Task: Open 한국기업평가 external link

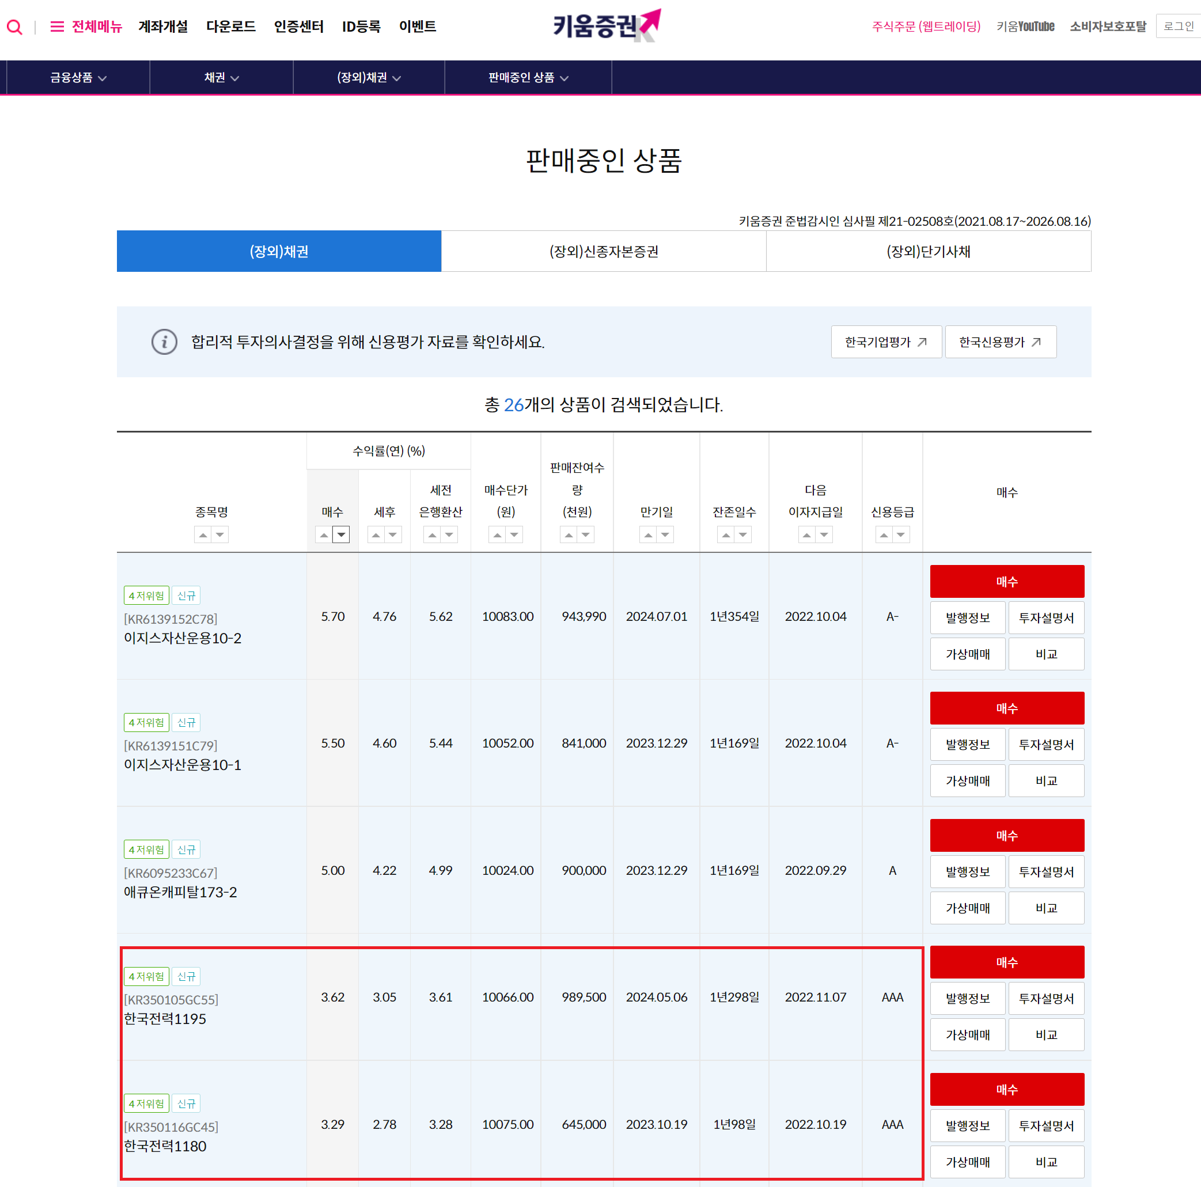Action: click(x=885, y=342)
